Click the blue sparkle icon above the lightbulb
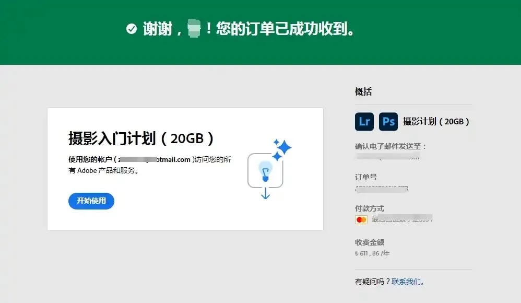 point(284,148)
